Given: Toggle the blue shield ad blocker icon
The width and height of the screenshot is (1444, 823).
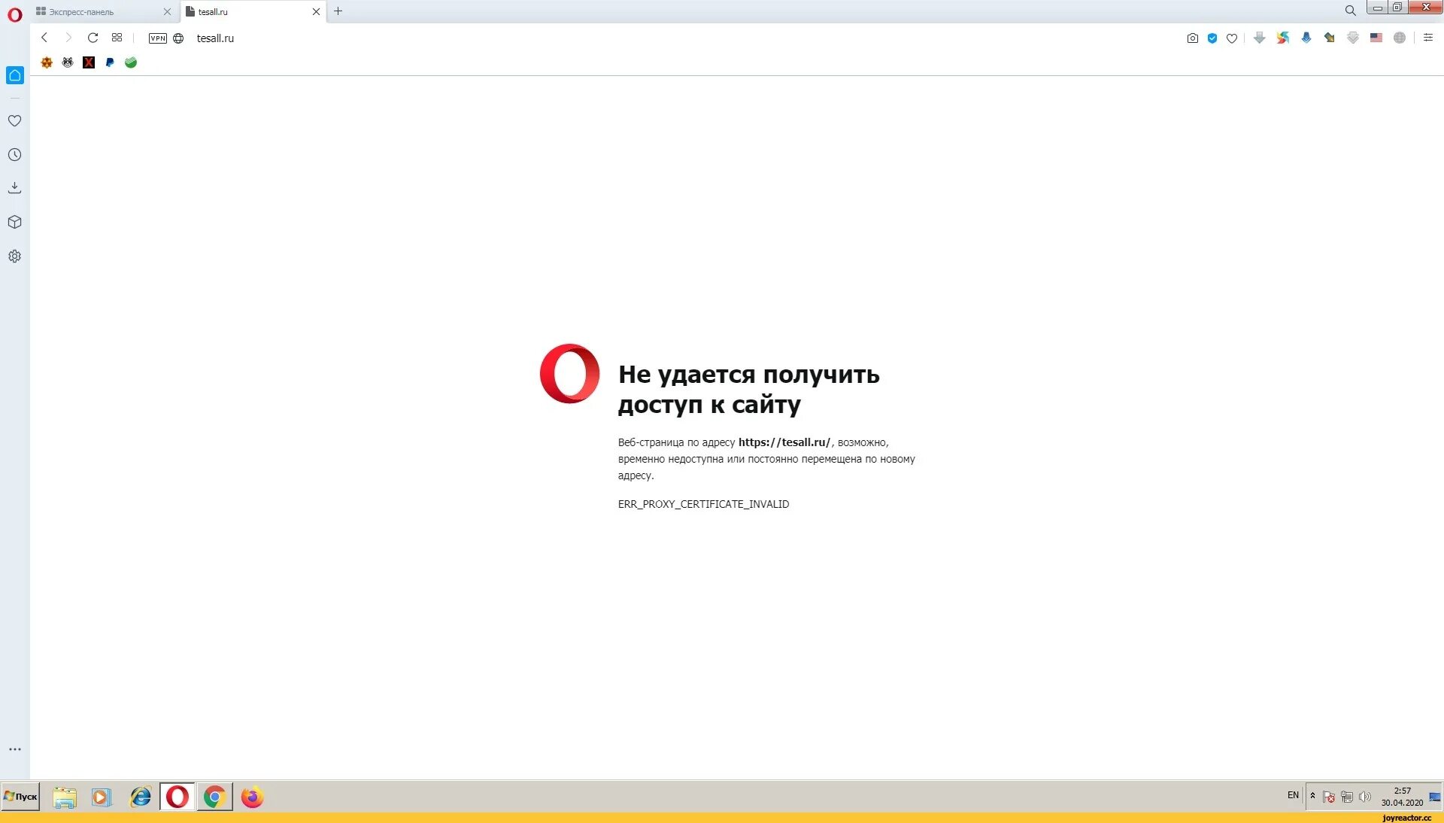Looking at the screenshot, I should click(1212, 38).
